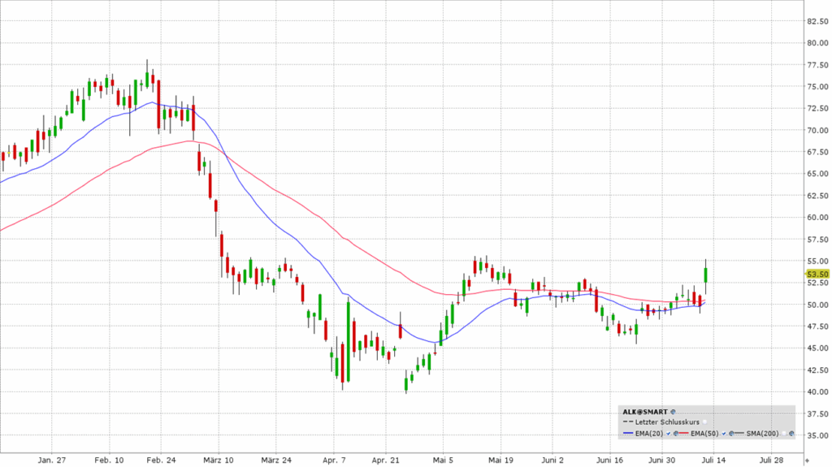
Task: Click the Juli 14 date label
Action: point(713,461)
